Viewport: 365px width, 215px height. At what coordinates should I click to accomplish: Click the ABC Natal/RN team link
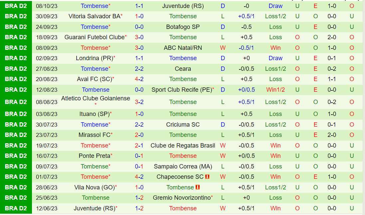183,48
